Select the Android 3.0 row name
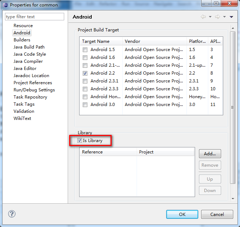The width and height of the screenshot is (240, 227). (103, 105)
